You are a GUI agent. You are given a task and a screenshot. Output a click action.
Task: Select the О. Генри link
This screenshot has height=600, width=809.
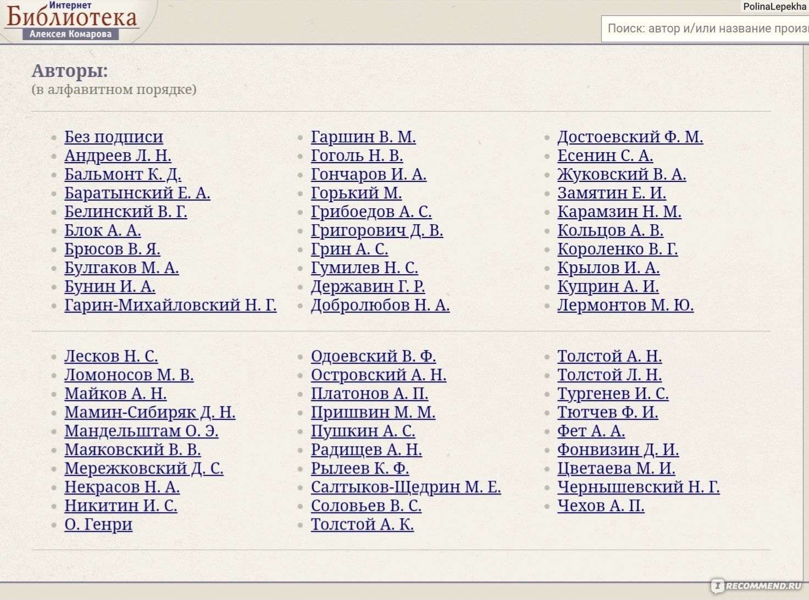(x=98, y=524)
